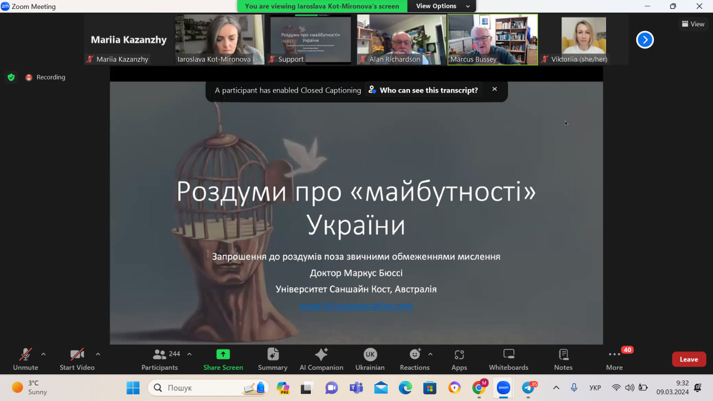713x401 pixels.
Task: Click the green Share Screen icon
Action: [223, 354]
